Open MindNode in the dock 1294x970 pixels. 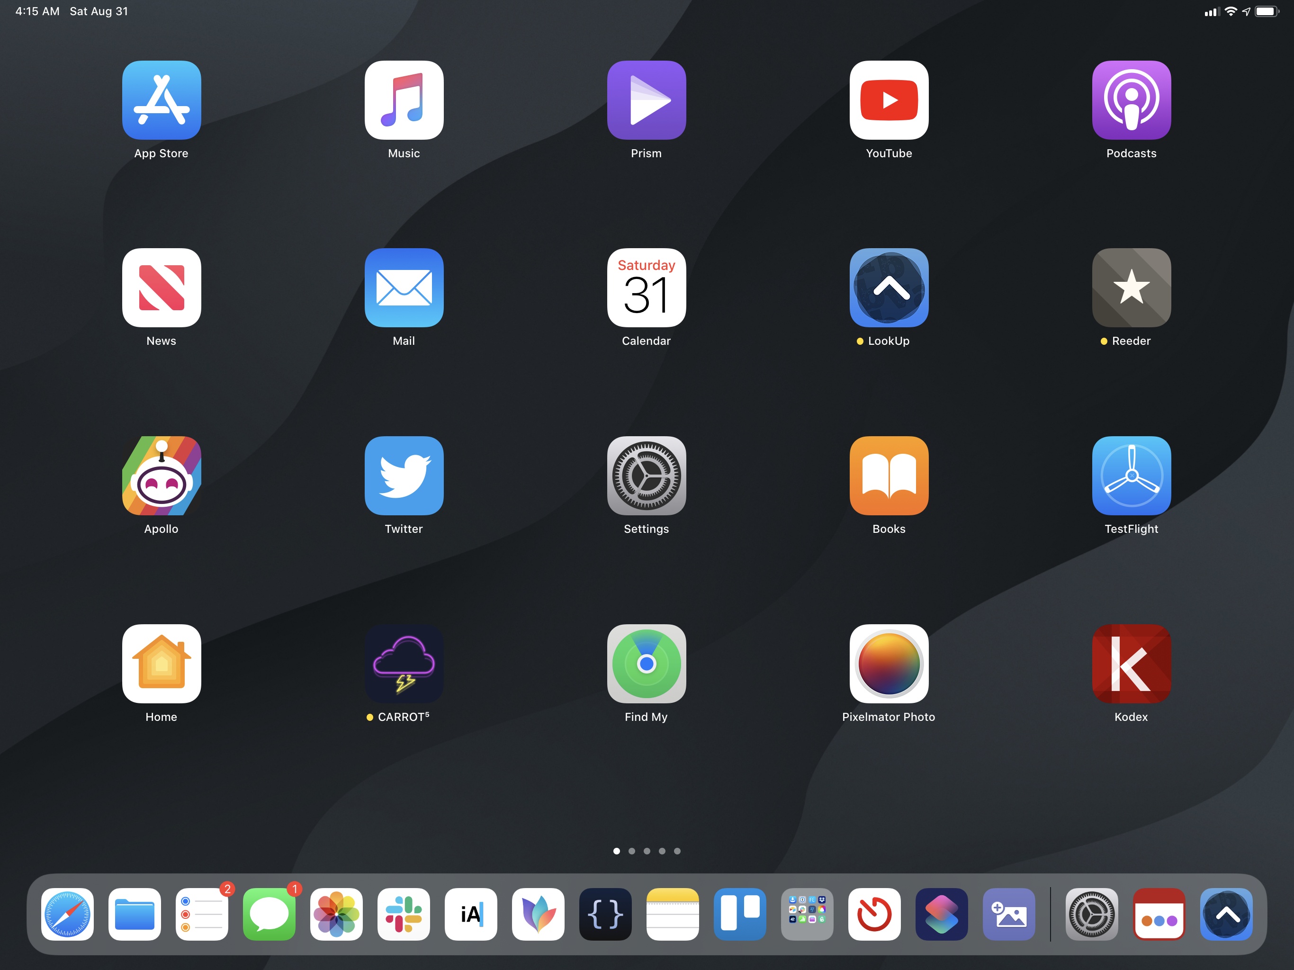538,915
